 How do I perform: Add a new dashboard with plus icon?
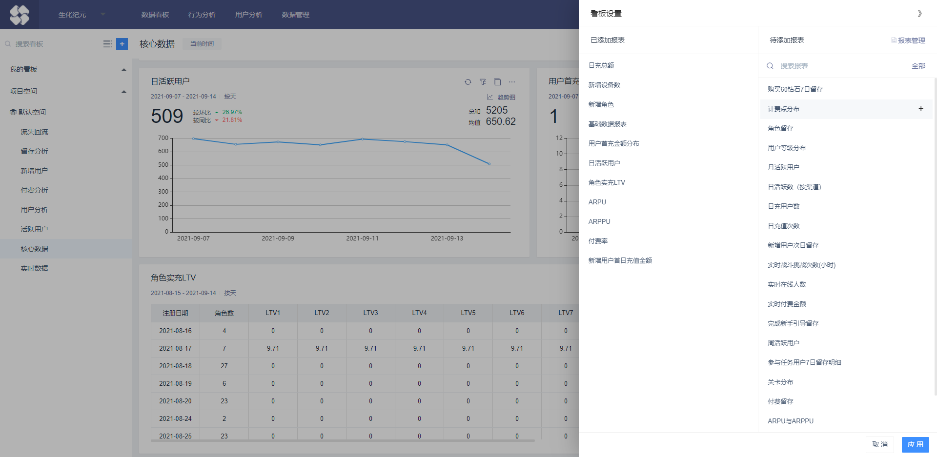point(122,44)
